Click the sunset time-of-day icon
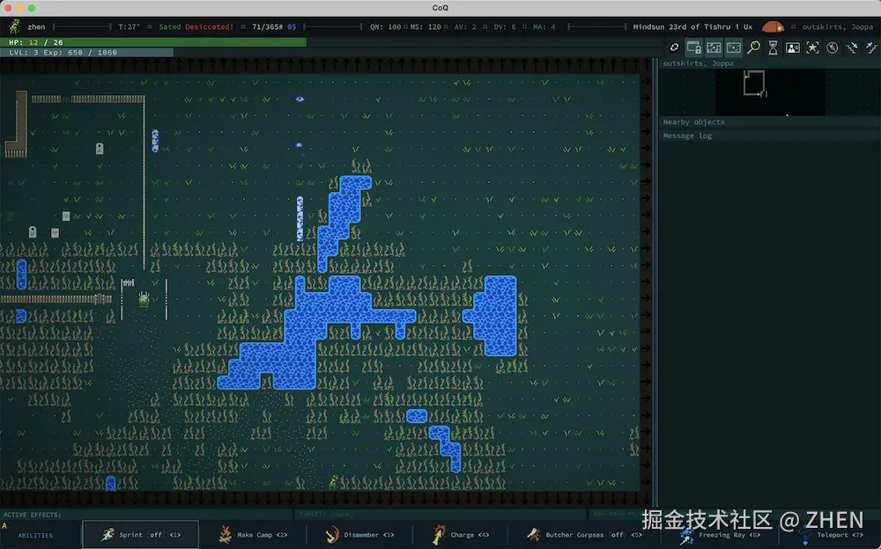 coord(773,26)
